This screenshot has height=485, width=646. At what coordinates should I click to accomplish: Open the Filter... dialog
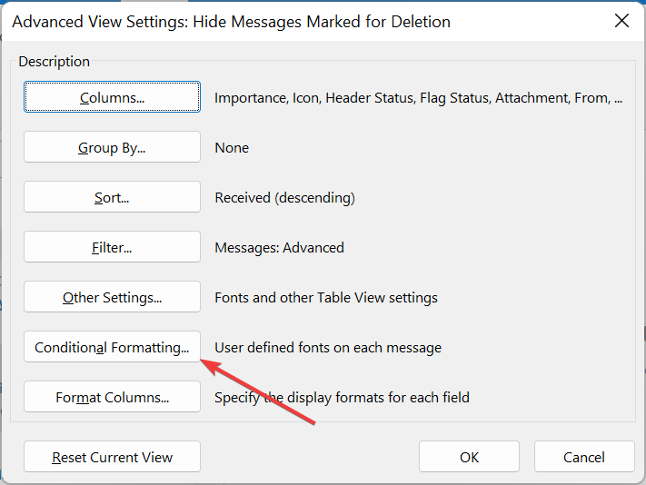pyautogui.click(x=112, y=247)
